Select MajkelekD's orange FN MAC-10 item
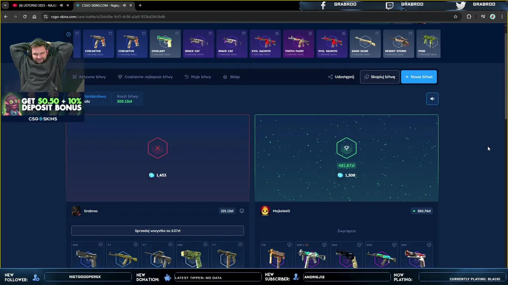This screenshot has width=508, height=285. (277, 255)
